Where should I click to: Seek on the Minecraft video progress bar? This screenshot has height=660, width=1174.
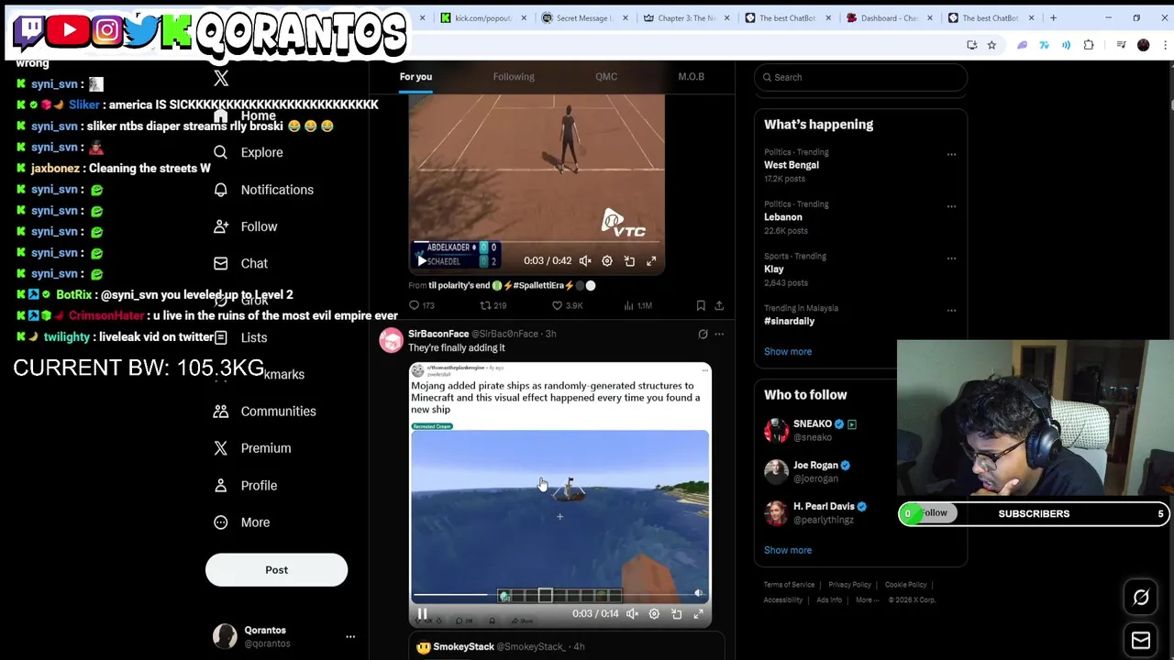[559, 597]
